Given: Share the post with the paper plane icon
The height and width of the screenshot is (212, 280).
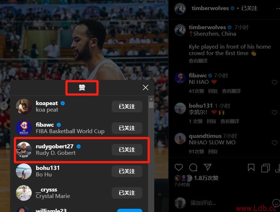Looking at the screenshot, I should point(208,167).
